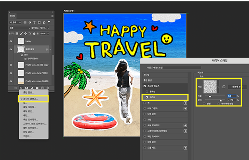The height and width of the screenshot is (160, 249).
Task: Create new pattern preset icon beside pattern
Action: [224, 87]
